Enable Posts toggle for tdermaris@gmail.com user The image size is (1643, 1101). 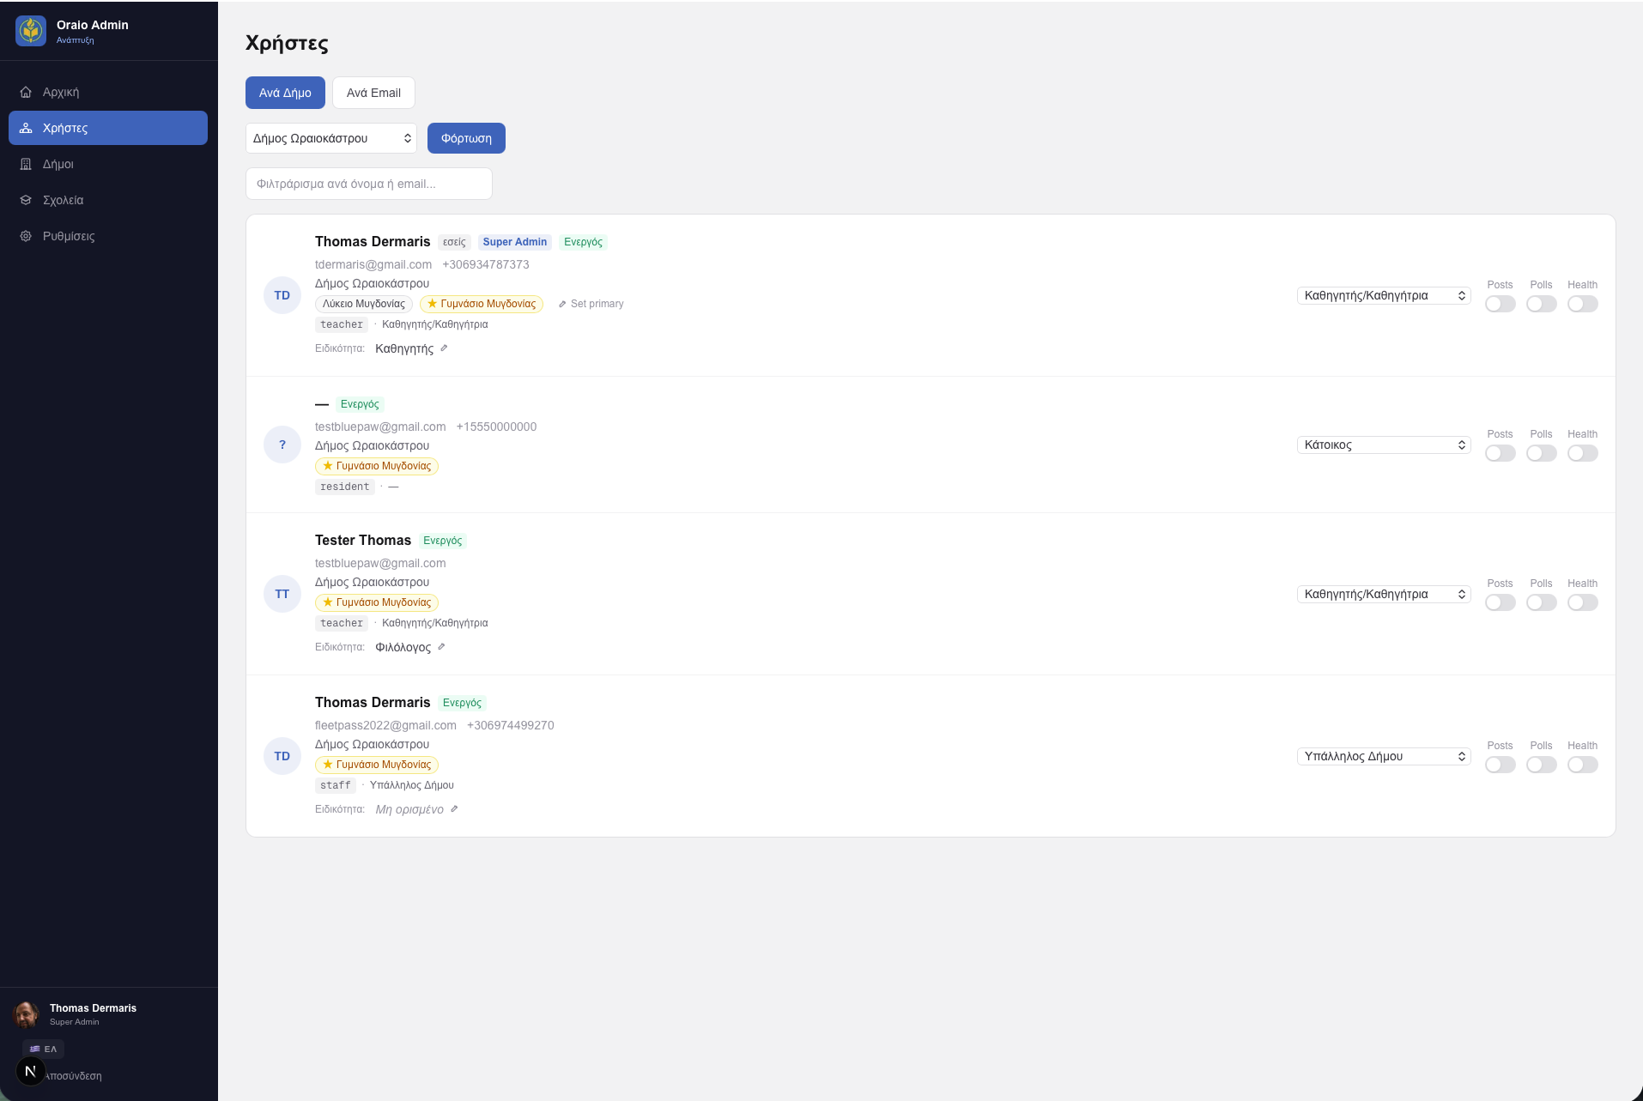(1500, 304)
